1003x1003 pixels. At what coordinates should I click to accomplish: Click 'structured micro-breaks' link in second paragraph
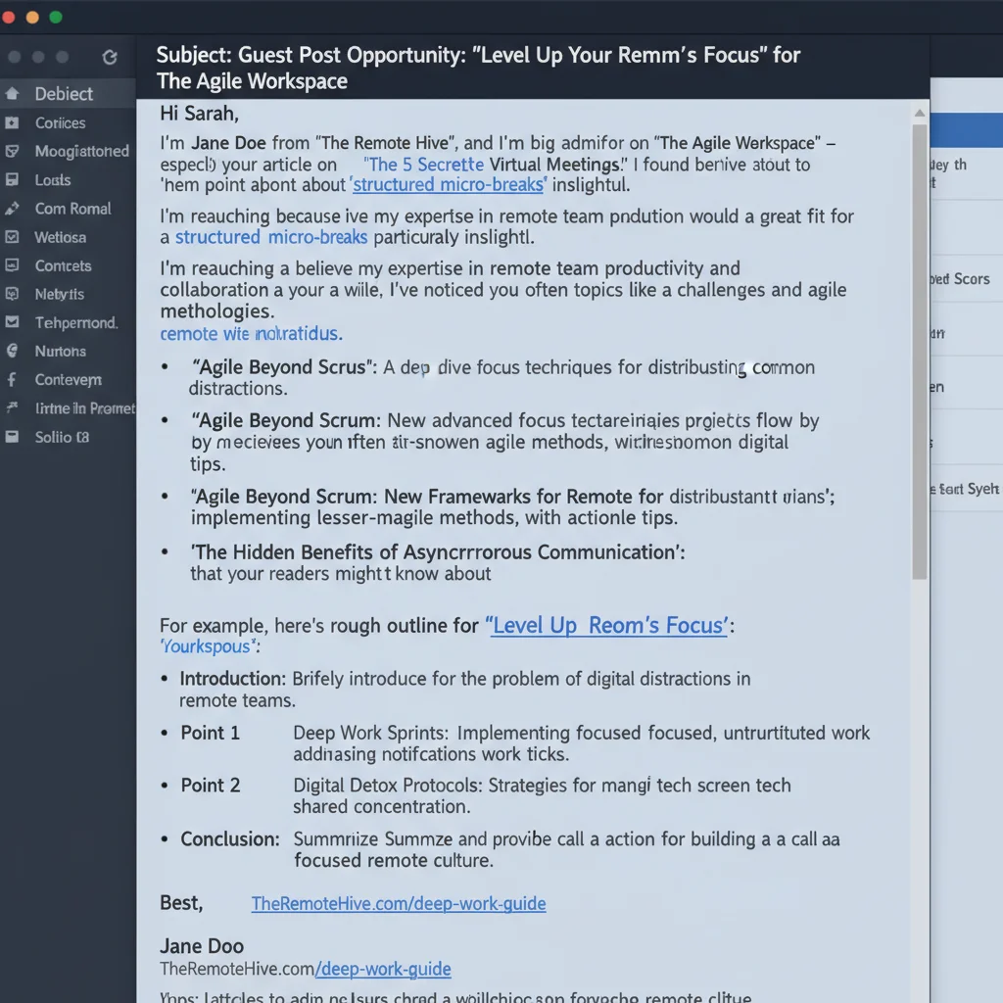271,237
